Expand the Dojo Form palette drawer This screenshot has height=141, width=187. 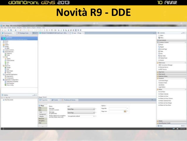coord(171,72)
